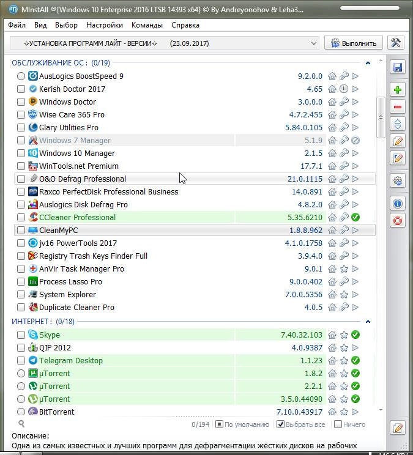Open the Вид menu

pyautogui.click(x=40, y=25)
